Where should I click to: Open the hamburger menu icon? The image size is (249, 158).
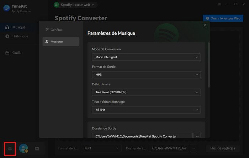[x=219, y=4]
